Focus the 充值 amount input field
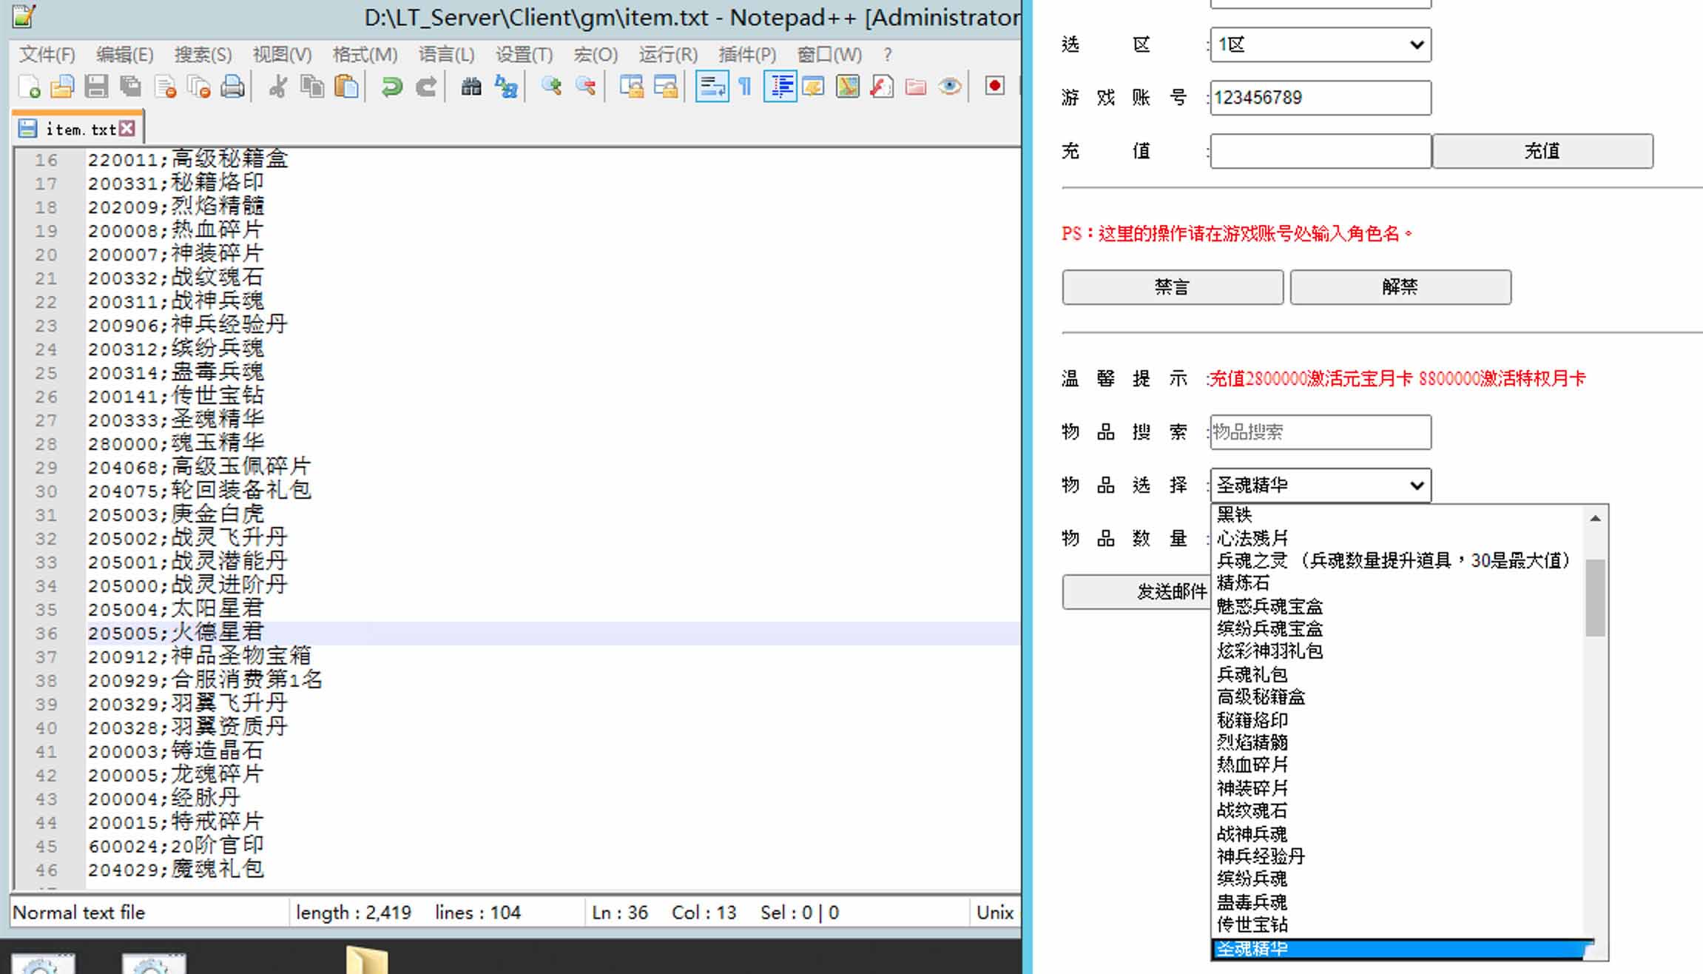Screen dimensions: 1703x974 [x=1321, y=151]
